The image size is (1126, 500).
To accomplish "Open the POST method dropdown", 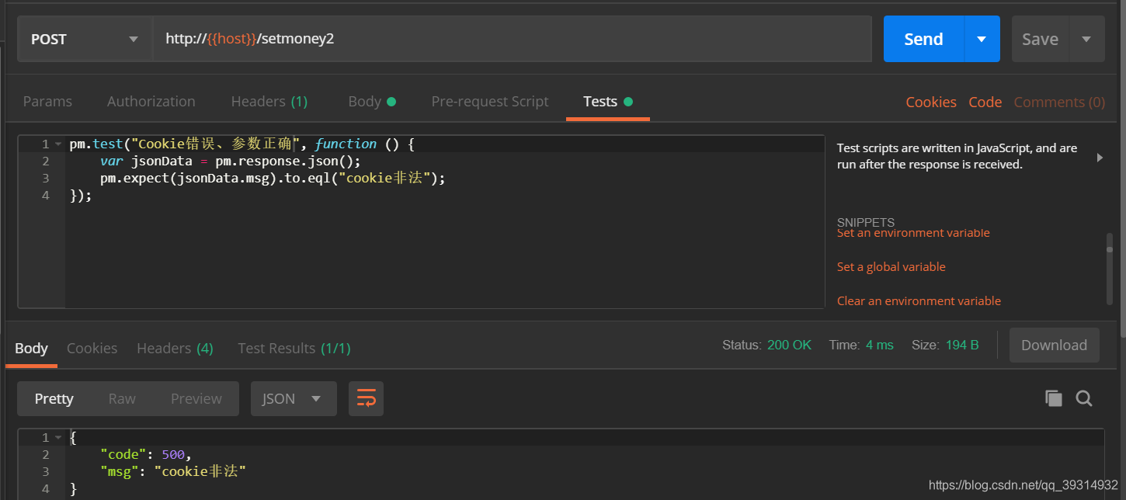I will tap(85, 39).
